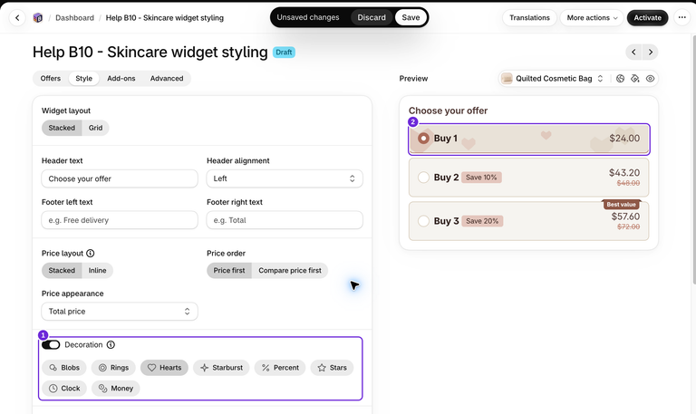Click the Decoration info icon
The height and width of the screenshot is (414, 696).
click(x=111, y=345)
